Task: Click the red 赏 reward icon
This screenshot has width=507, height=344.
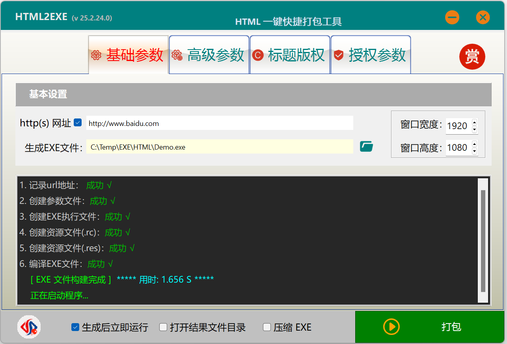Action: pyautogui.click(x=472, y=57)
